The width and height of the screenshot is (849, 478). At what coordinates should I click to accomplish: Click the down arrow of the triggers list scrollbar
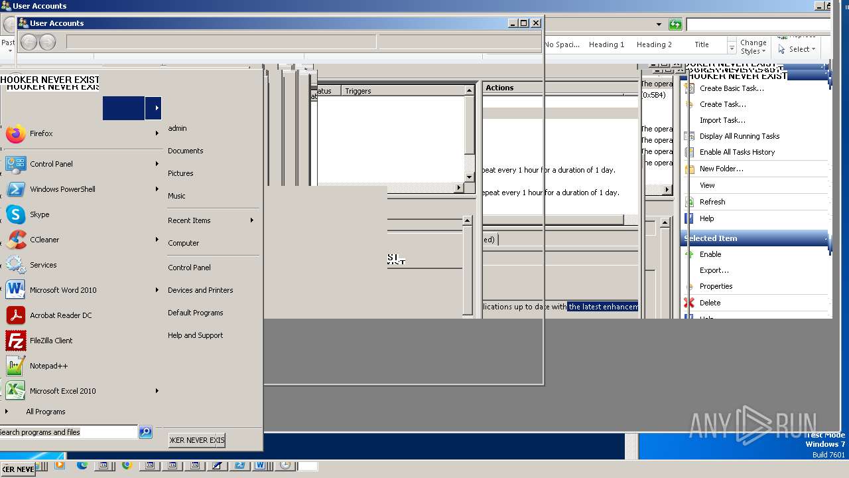(470, 177)
